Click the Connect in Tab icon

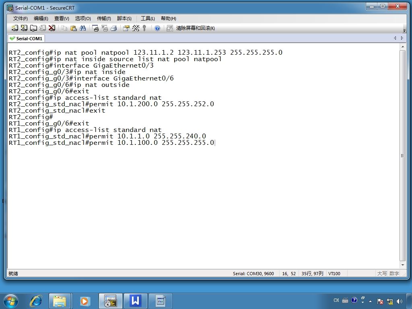coord(33,28)
